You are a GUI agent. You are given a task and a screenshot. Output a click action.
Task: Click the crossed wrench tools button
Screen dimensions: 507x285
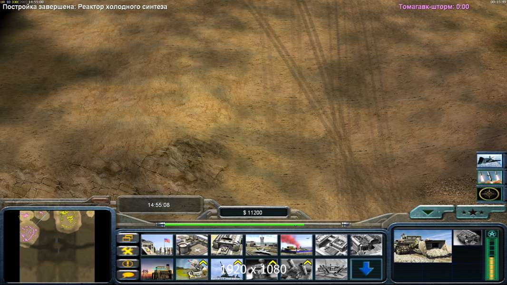tap(128, 251)
